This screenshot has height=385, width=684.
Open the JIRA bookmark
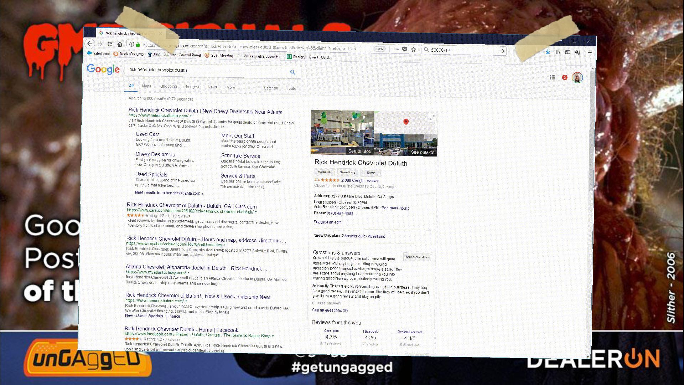tap(154, 55)
